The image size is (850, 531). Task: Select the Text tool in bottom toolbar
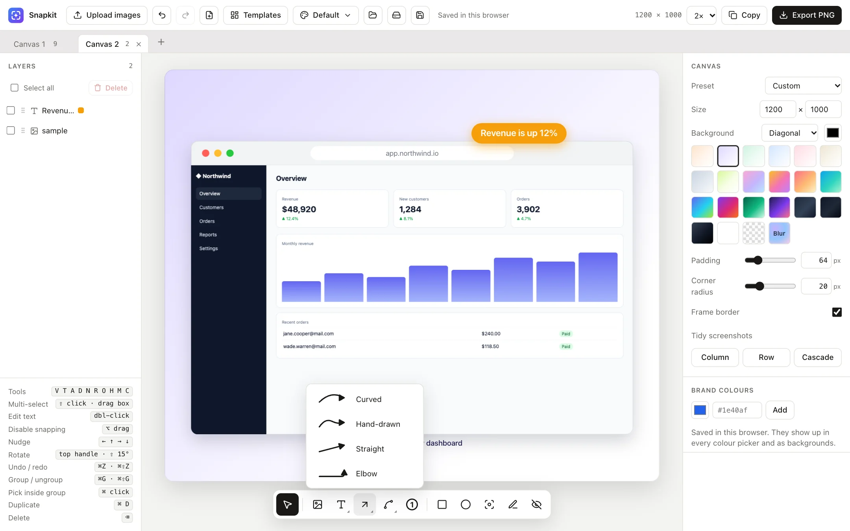point(341,504)
